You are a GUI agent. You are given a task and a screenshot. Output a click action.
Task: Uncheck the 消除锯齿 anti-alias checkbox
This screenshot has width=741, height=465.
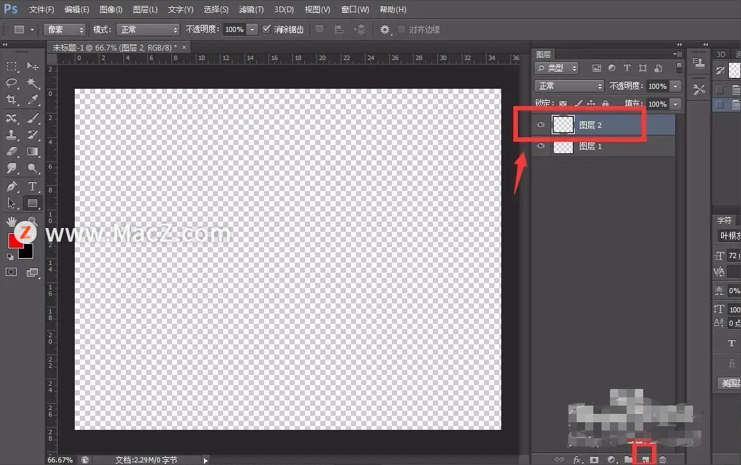click(267, 29)
